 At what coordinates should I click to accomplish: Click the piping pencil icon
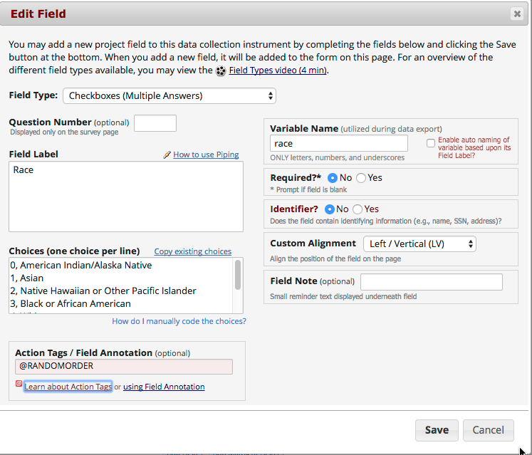tap(167, 155)
